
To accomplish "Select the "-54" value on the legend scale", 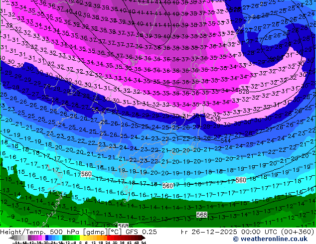I will 16,243.
